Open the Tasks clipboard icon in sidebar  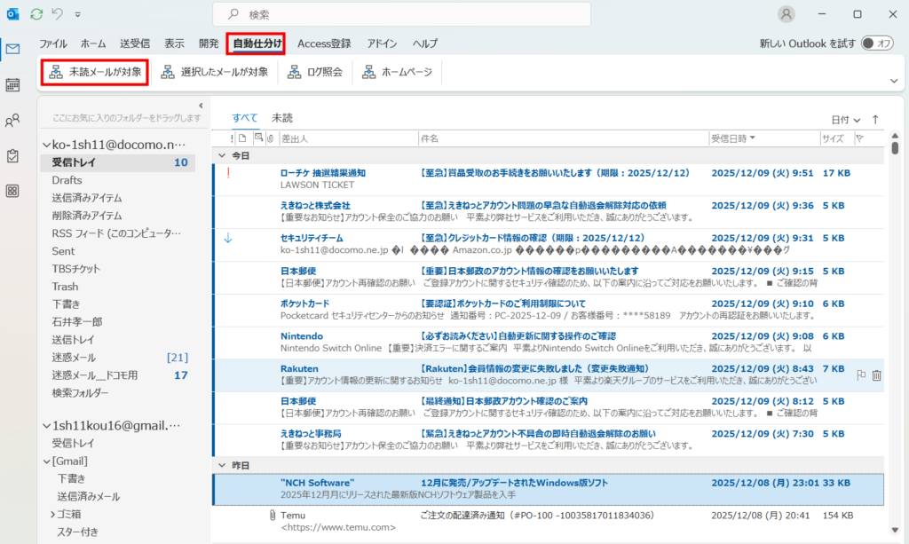12,155
